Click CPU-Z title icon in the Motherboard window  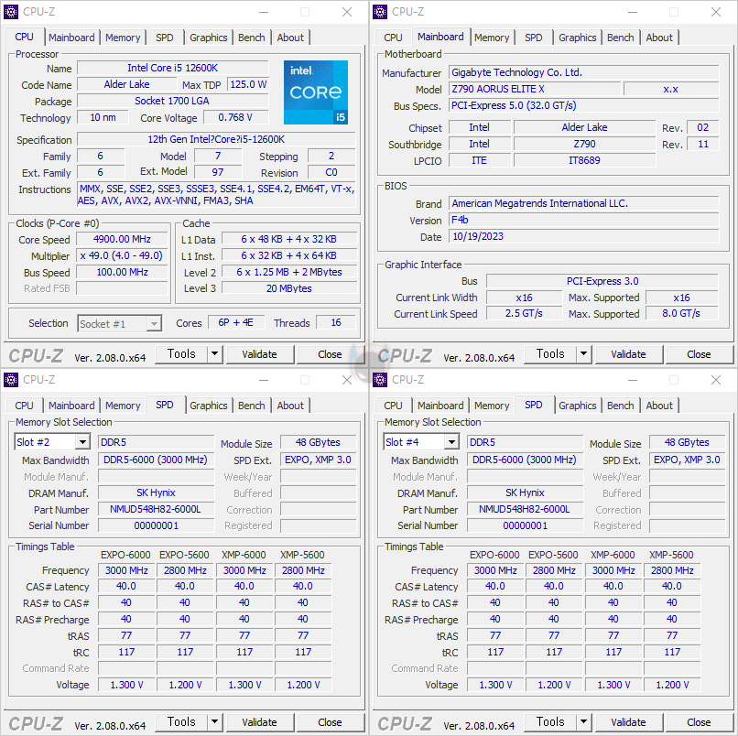380,12
